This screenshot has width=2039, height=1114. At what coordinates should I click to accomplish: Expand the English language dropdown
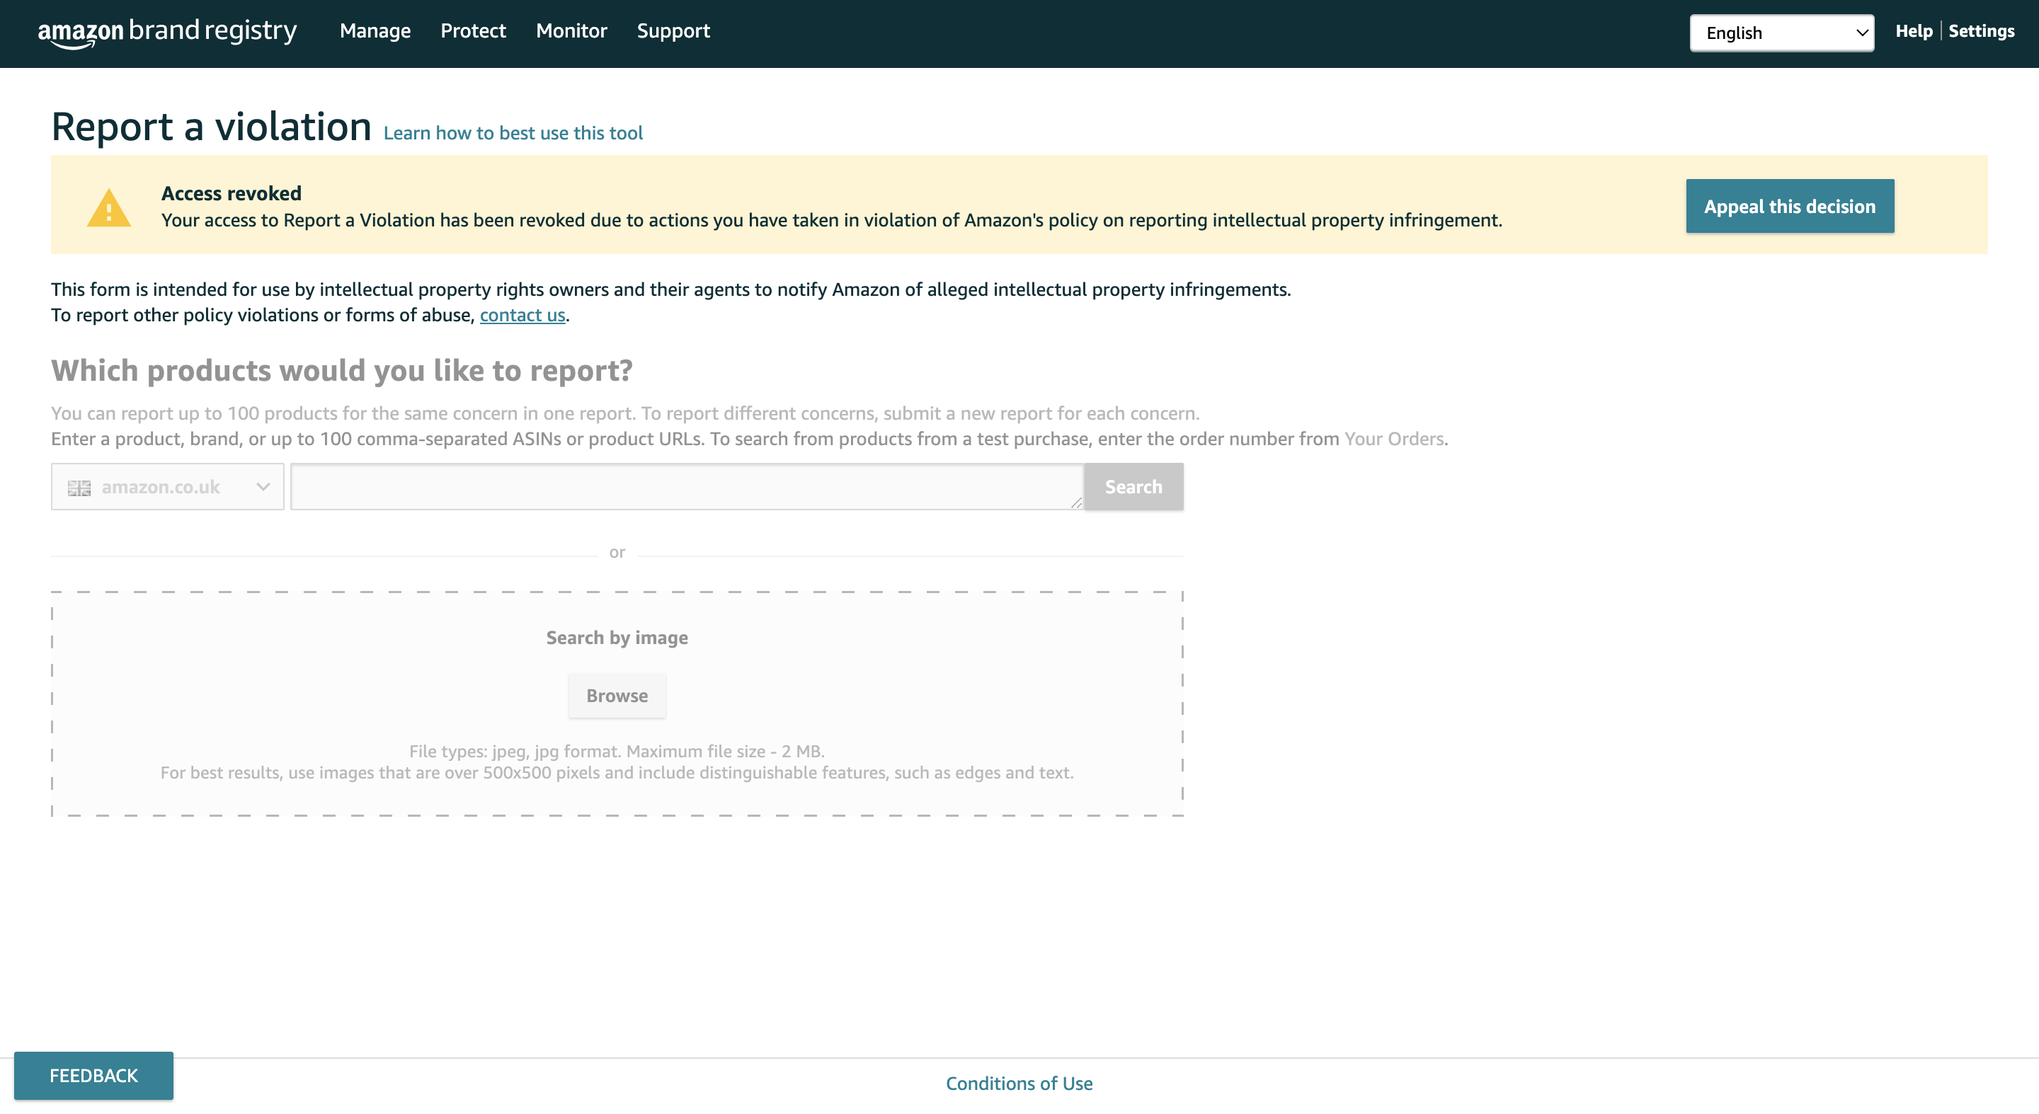coord(1782,33)
